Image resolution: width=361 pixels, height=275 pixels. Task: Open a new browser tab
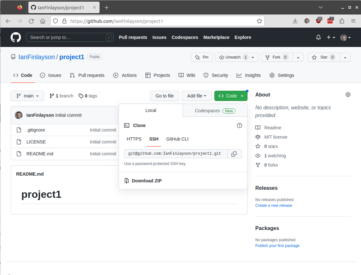[106, 8]
